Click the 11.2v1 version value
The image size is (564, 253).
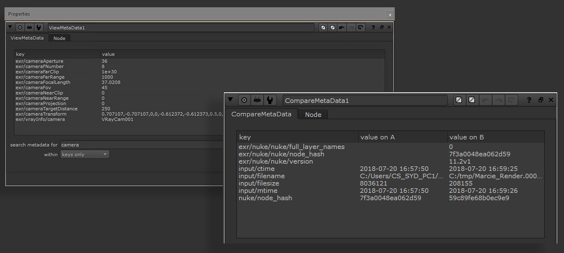[460, 161]
